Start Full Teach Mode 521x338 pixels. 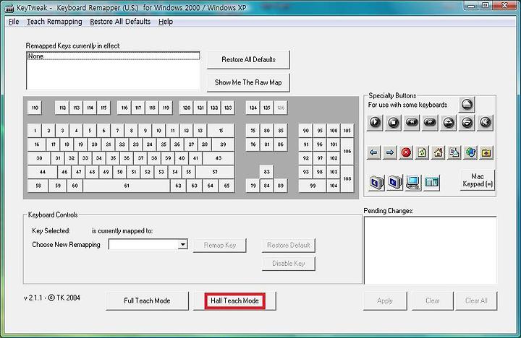pos(147,301)
